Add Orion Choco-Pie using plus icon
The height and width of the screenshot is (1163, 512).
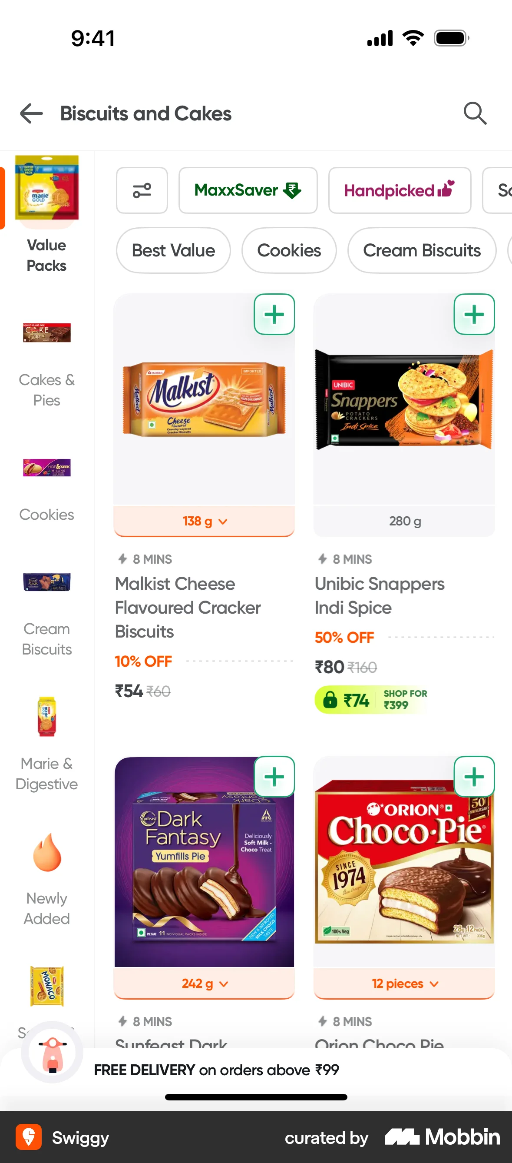pos(474,777)
